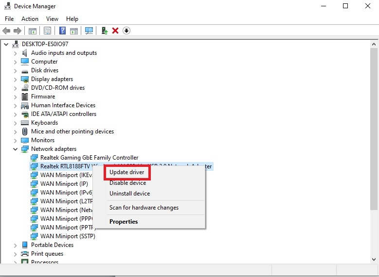
Task: Click the Network adapters category icon
Action: pyautogui.click(x=25, y=149)
